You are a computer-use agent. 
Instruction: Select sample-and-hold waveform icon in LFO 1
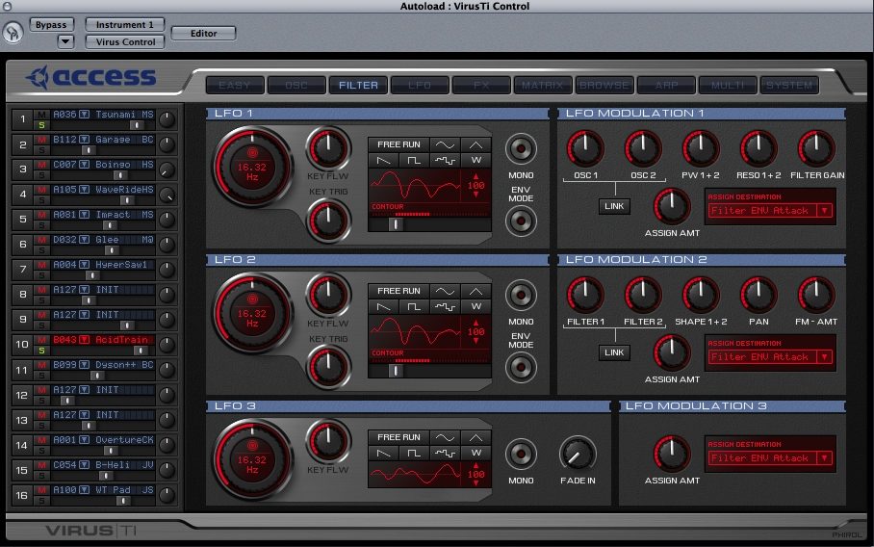445,160
